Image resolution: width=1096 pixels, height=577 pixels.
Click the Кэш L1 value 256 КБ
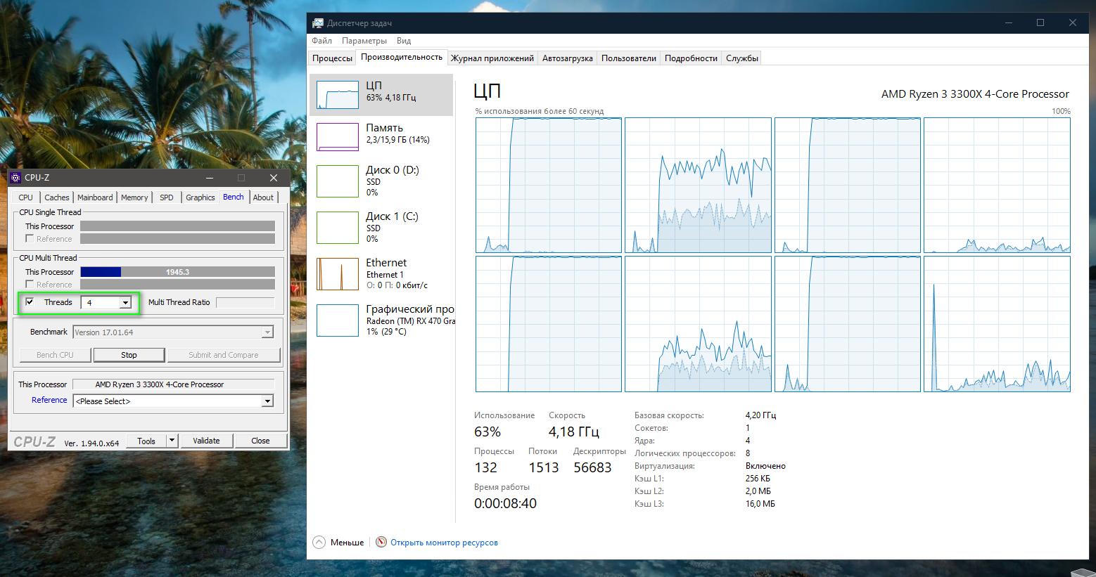coord(758,479)
